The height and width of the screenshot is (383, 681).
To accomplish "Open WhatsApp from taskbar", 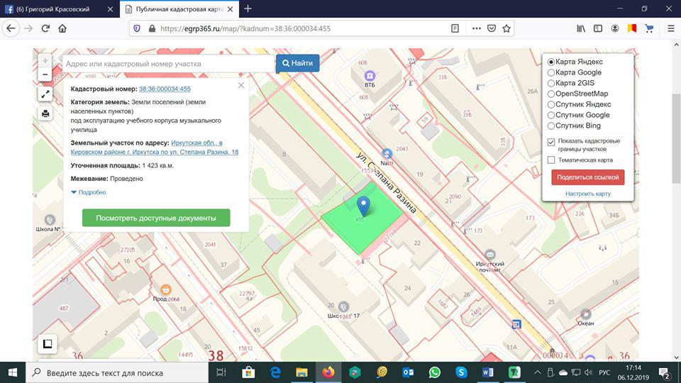I will [x=434, y=372].
